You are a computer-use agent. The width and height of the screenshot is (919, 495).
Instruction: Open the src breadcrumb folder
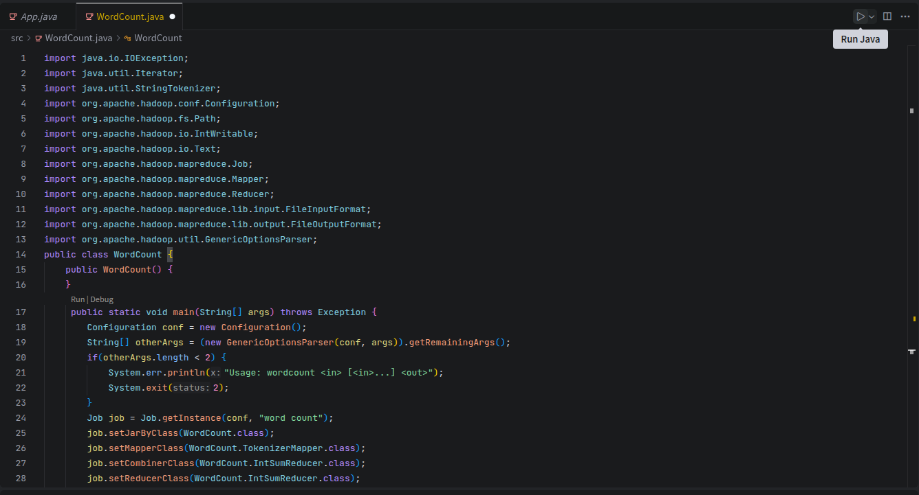click(17, 38)
